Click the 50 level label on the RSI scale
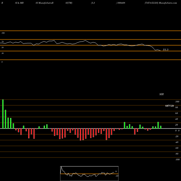Screen dimensions: 181x181 click(3, 47)
